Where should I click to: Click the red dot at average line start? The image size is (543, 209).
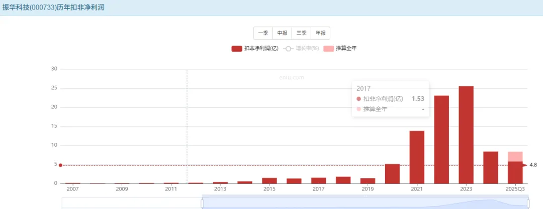point(60,165)
